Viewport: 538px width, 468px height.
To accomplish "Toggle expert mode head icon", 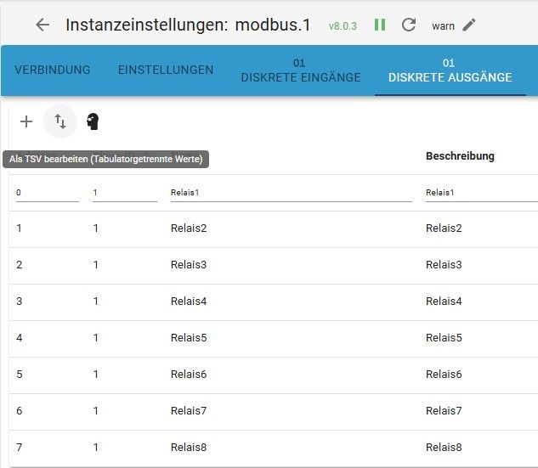I will pyautogui.click(x=93, y=121).
